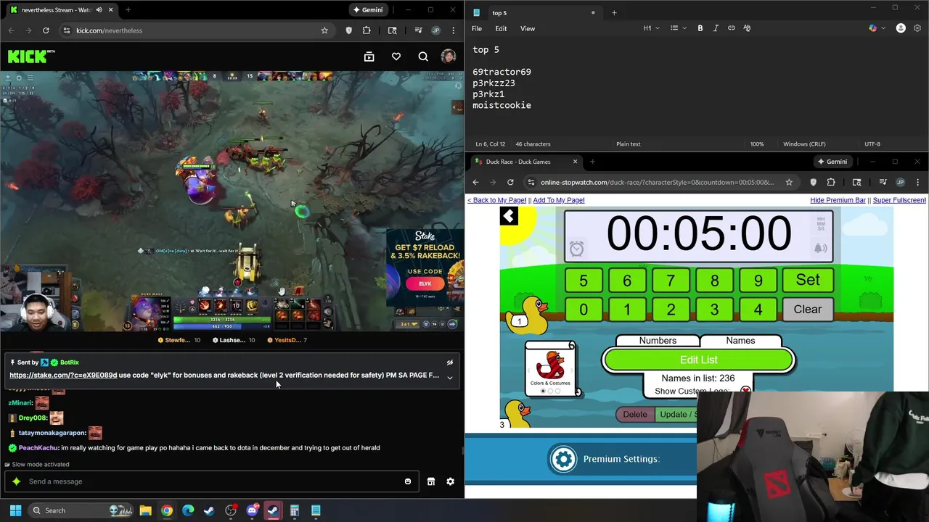This screenshot has height=522, width=929.
Task: Open the emoji picker in chat box
Action: point(408,481)
